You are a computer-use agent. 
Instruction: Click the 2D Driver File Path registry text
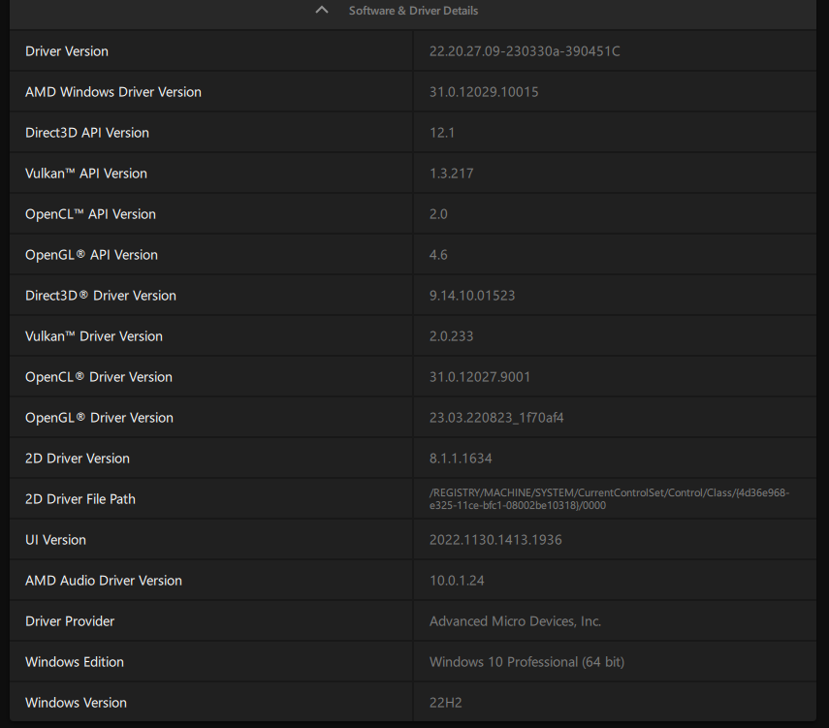609,499
